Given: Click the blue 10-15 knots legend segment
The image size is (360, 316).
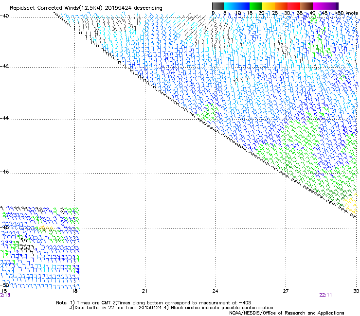Looking at the screenshot, I should point(243,6).
